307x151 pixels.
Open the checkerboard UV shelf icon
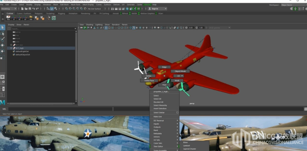coord(54,18)
